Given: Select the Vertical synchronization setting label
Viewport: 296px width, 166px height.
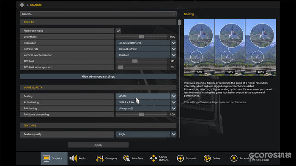Looking at the screenshot, I should (x=38, y=55).
